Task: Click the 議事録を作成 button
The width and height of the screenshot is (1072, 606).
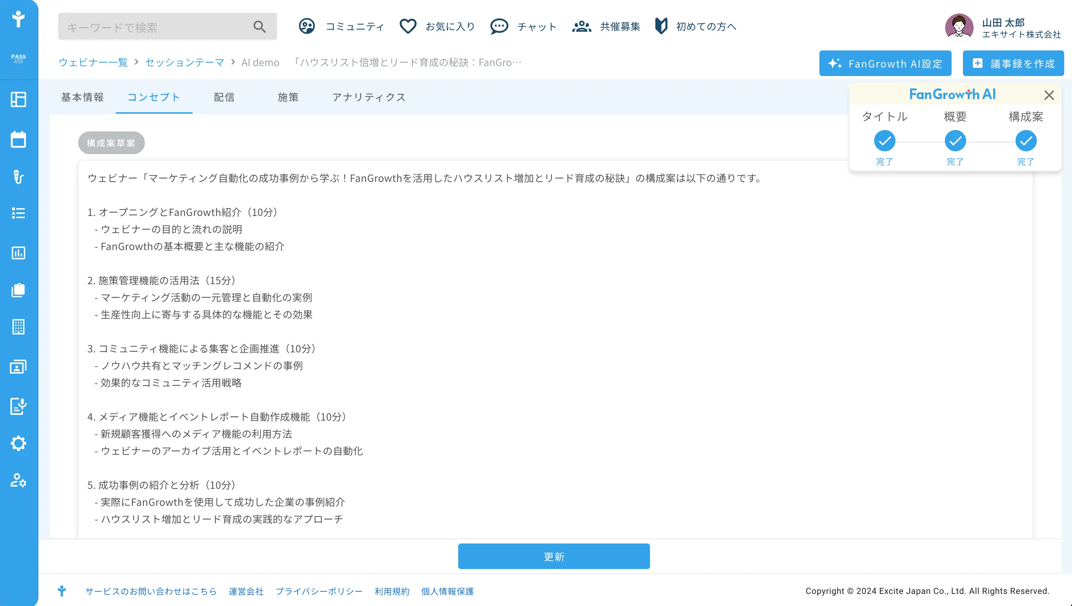Action: (x=1013, y=63)
